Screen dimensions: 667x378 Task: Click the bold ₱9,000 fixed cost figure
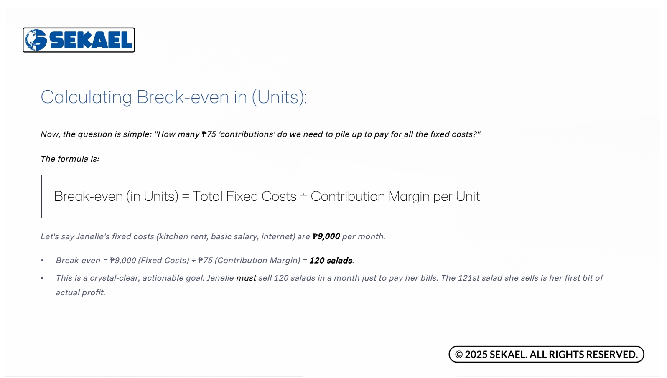(326, 237)
